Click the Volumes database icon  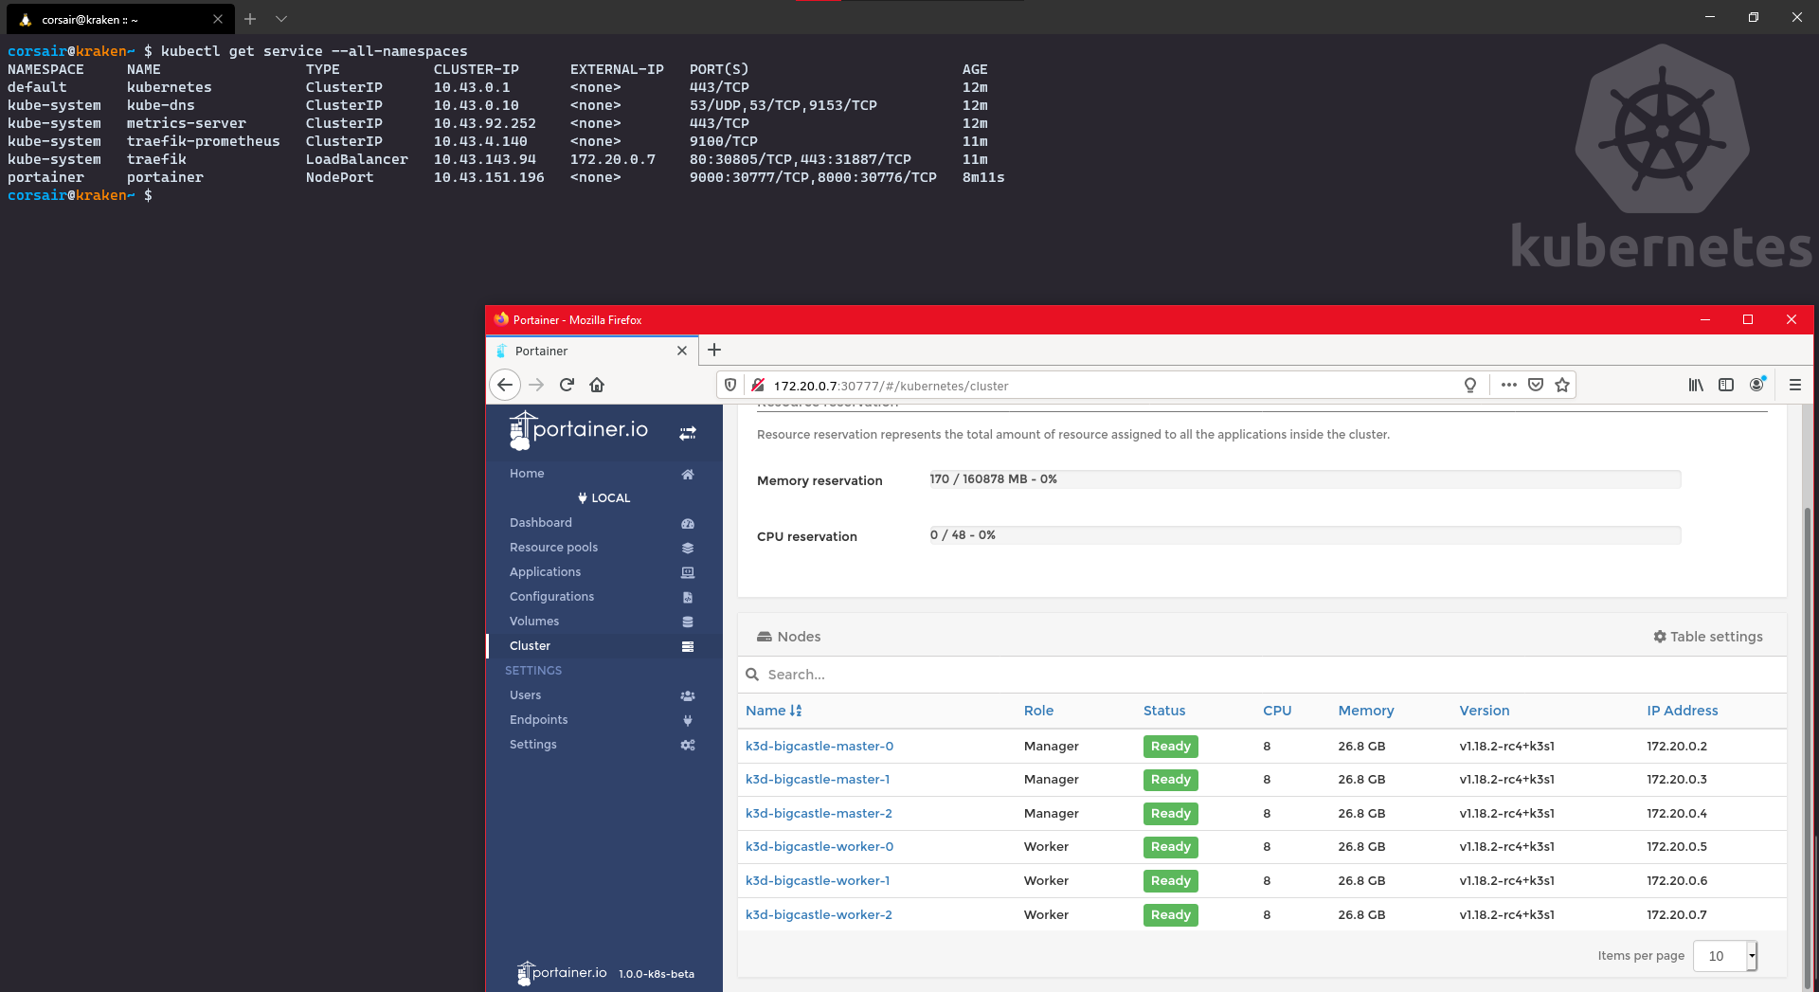(688, 622)
